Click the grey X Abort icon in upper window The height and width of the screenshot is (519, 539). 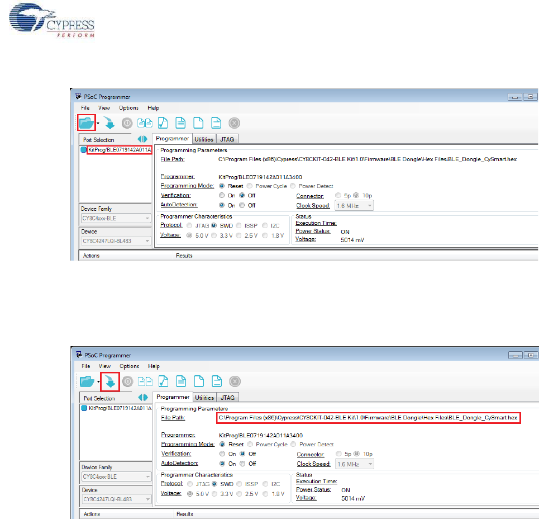click(234, 123)
